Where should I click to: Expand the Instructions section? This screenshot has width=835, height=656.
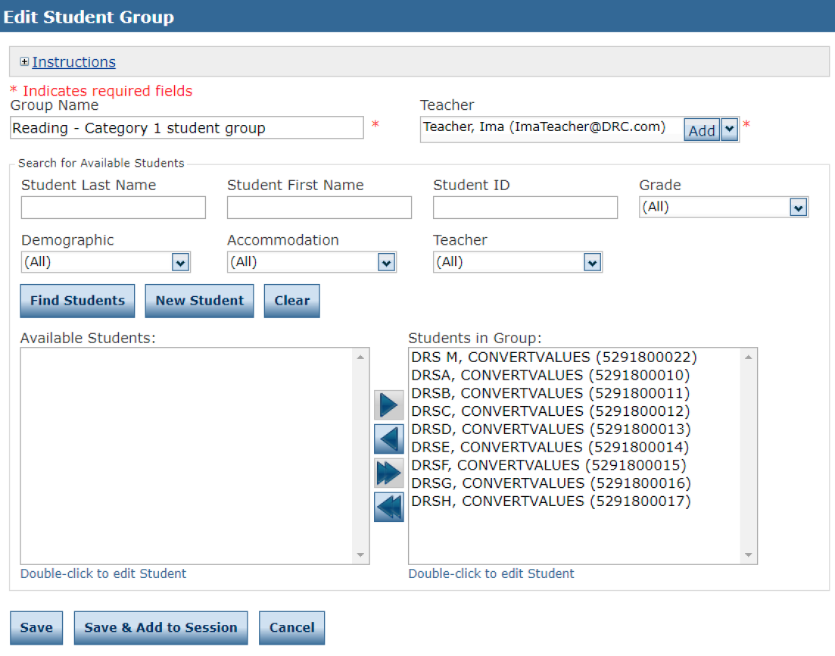(73, 61)
